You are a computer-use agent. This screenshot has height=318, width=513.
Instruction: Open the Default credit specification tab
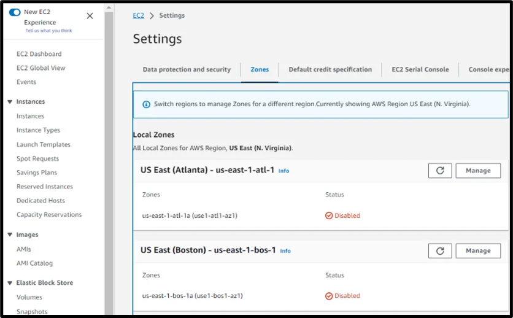pyautogui.click(x=330, y=69)
